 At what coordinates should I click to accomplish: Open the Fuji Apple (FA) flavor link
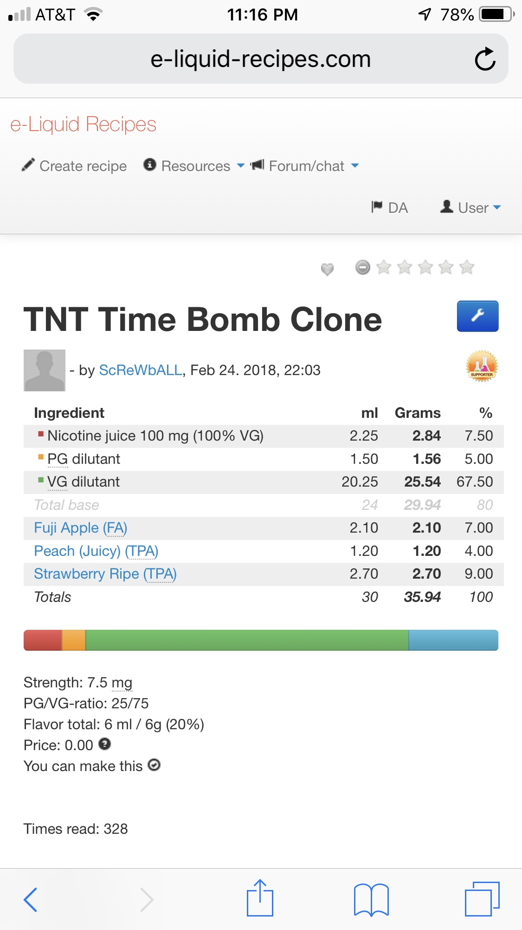coord(80,528)
